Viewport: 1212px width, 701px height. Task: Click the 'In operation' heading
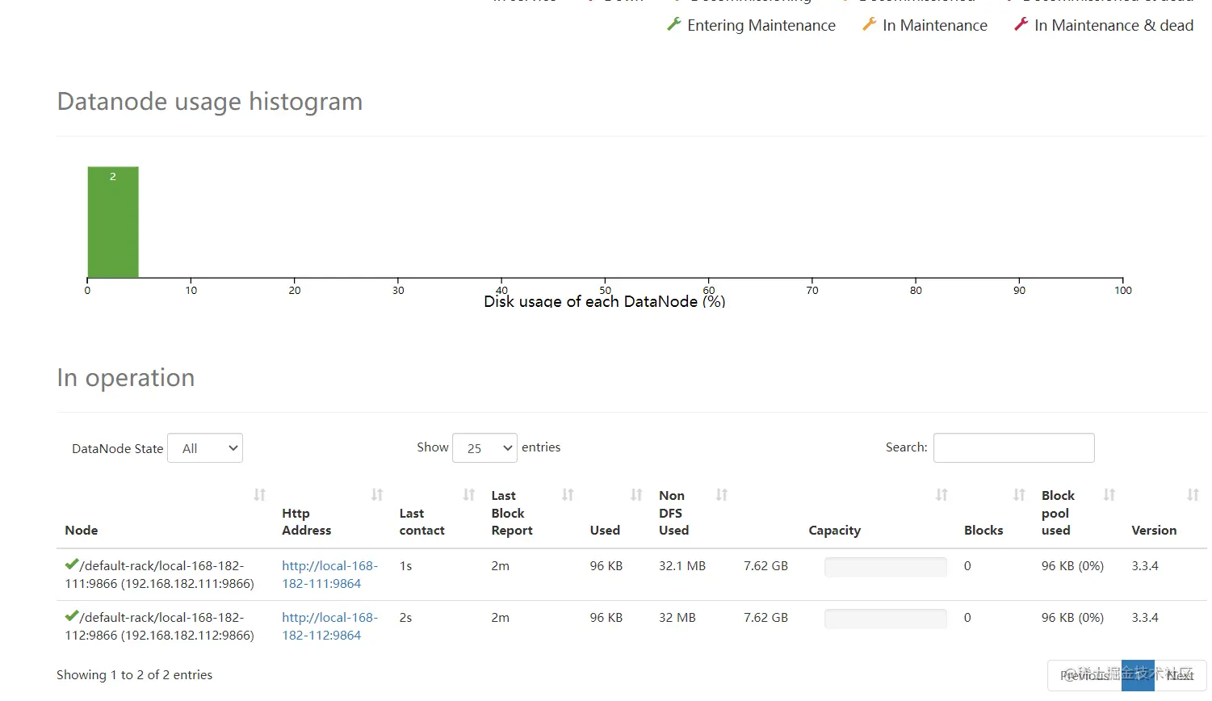(126, 378)
